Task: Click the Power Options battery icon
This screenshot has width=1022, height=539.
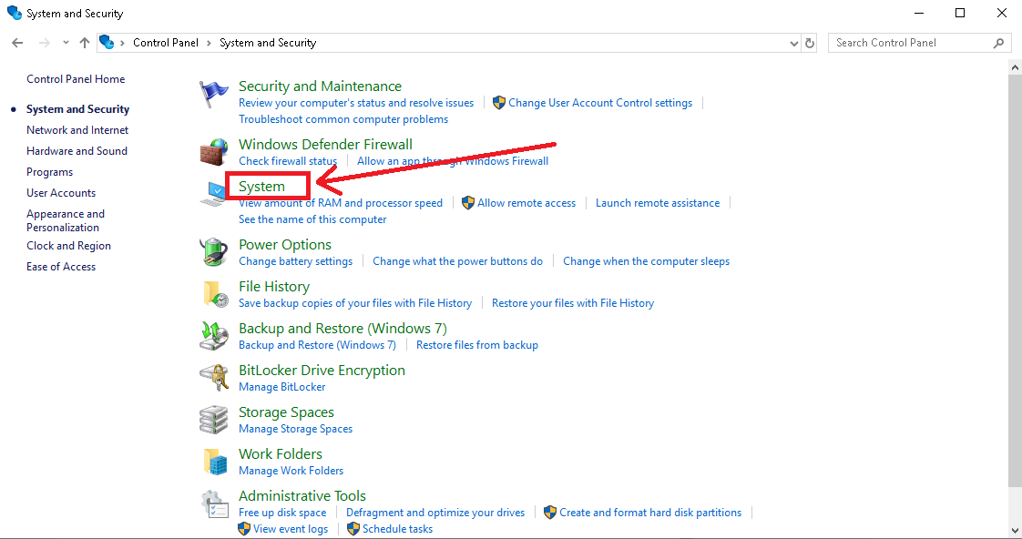Action: [x=214, y=252]
